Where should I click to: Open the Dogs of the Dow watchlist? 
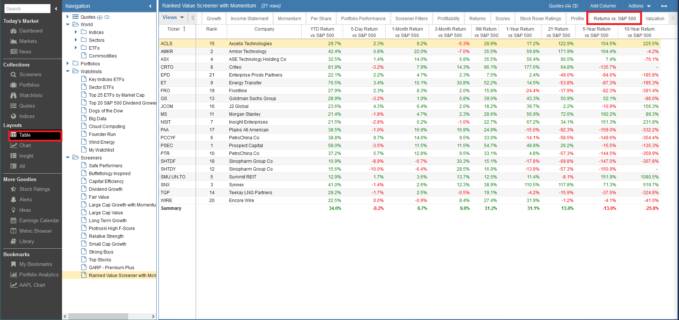coord(106,111)
